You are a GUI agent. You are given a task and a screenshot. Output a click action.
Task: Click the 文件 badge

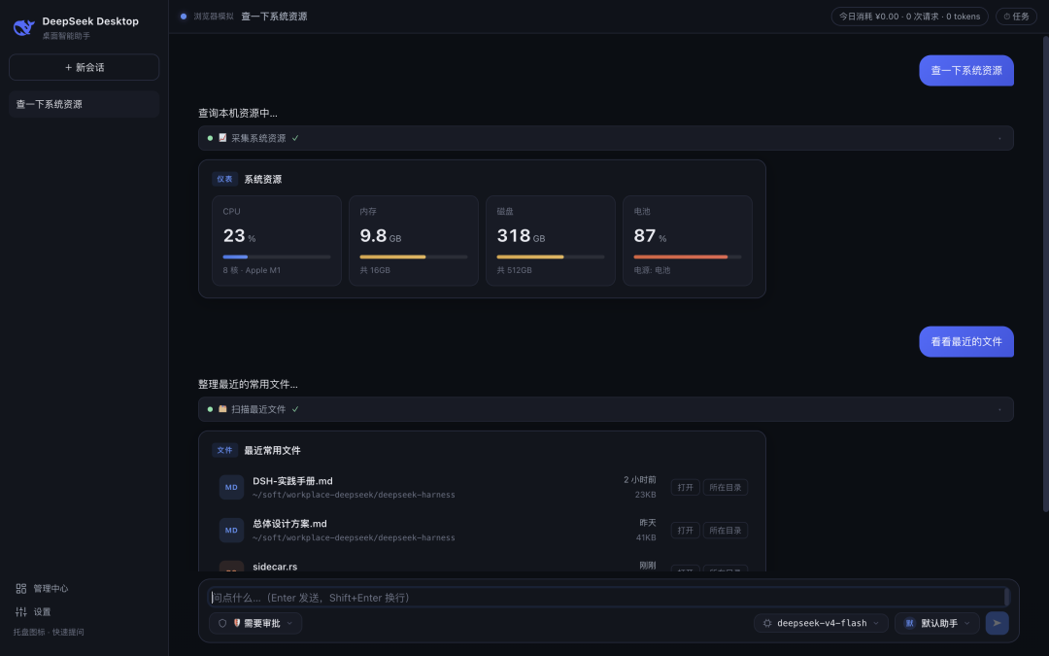pos(224,451)
